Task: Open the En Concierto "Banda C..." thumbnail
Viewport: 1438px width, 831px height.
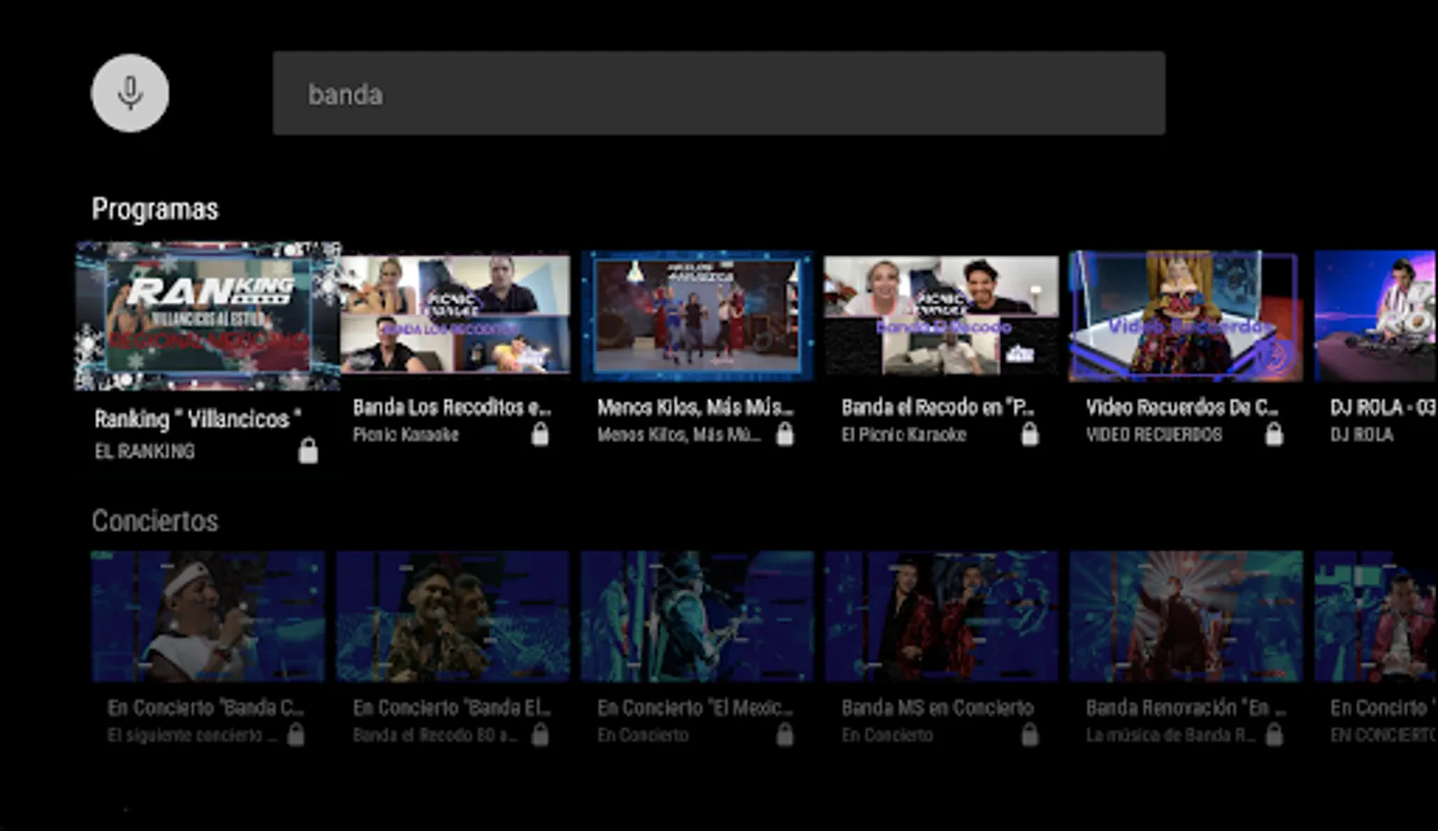Action: 208,617
